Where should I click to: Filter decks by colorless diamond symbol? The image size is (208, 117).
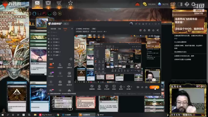click(x=55, y=14)
